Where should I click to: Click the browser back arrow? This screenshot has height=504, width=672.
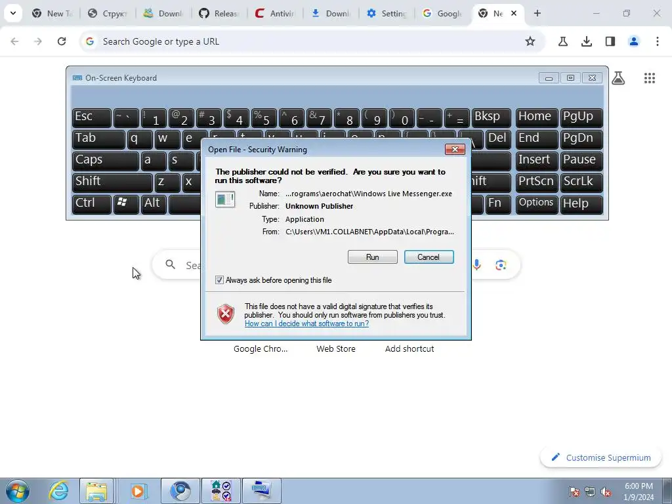14,41
